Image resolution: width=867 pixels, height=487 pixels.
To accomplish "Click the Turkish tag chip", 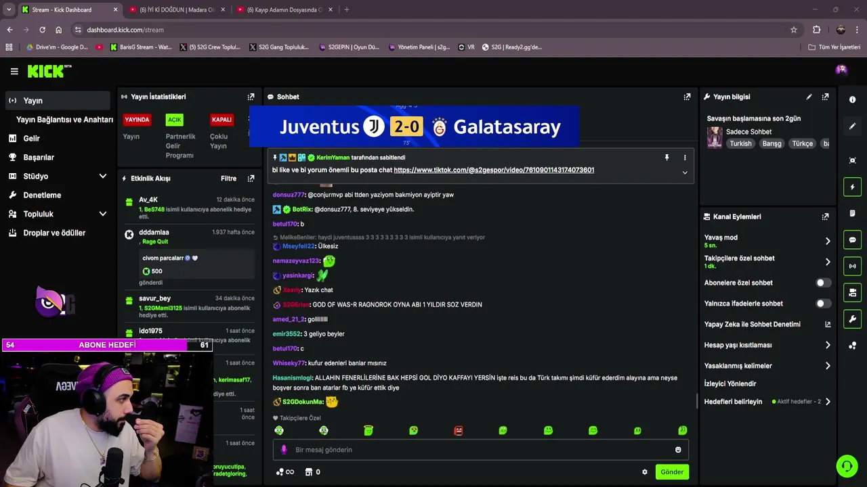I will point(740,143).
